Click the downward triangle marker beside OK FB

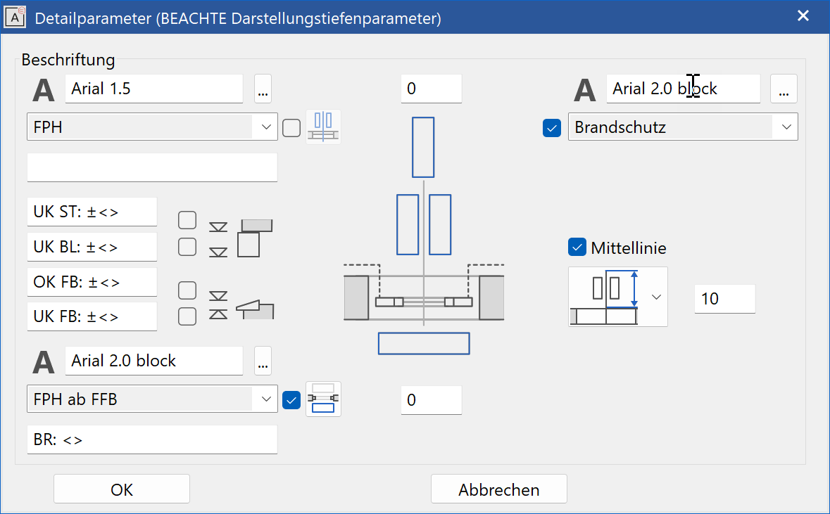click(218, 296)
